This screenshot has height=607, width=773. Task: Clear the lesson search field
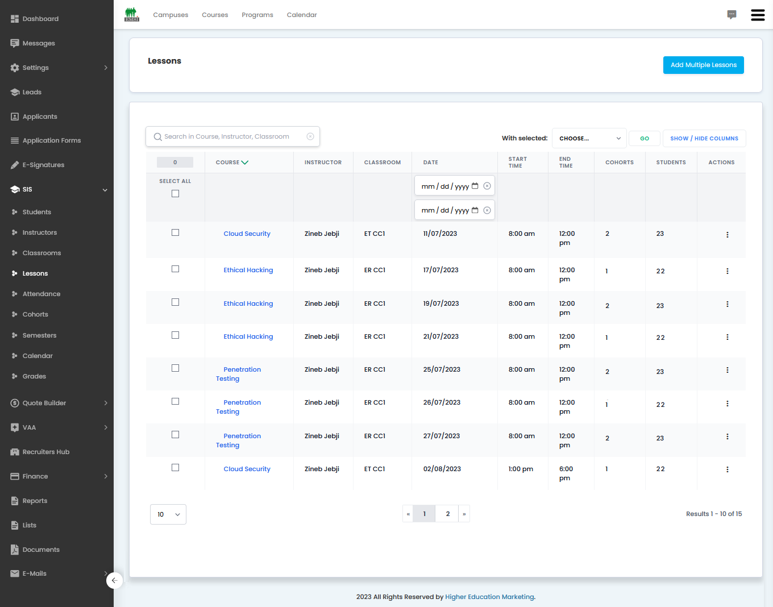pyautogui.click(x=310, y=136)
